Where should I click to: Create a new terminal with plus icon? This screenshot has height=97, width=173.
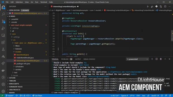(152, 59)
